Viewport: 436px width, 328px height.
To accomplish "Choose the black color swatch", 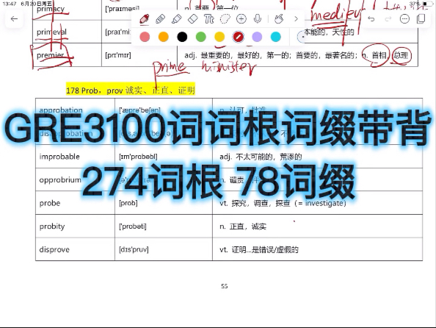I will [x=182, y=37].
